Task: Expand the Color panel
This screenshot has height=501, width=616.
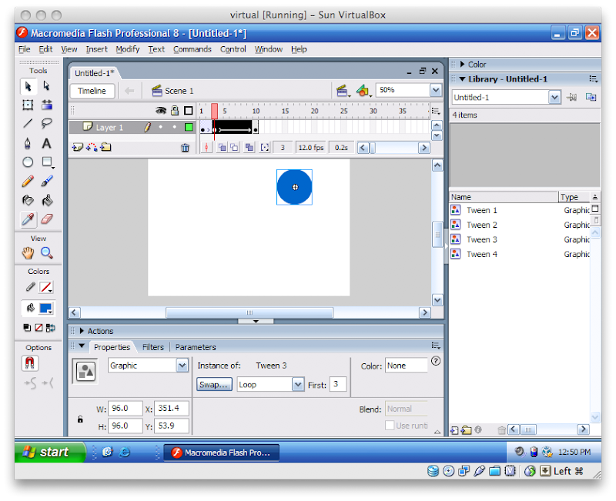Action: 463,64
